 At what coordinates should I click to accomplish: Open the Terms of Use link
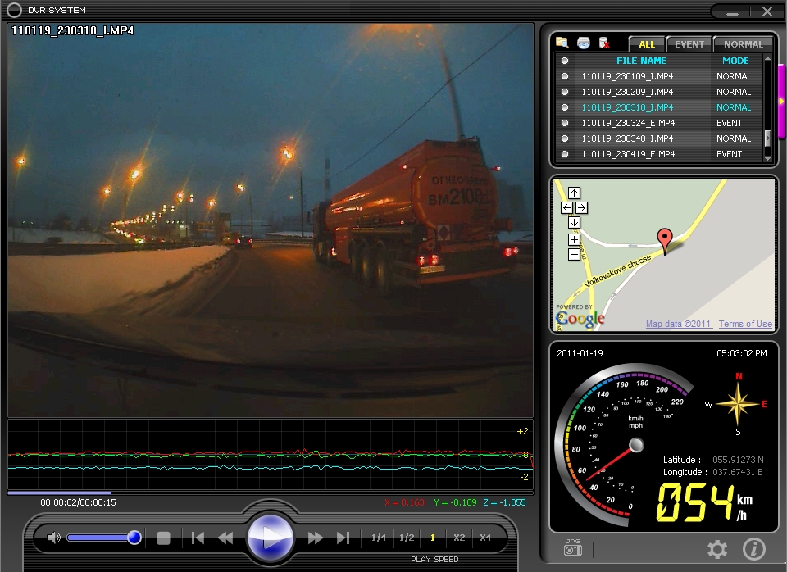point(746,325)
